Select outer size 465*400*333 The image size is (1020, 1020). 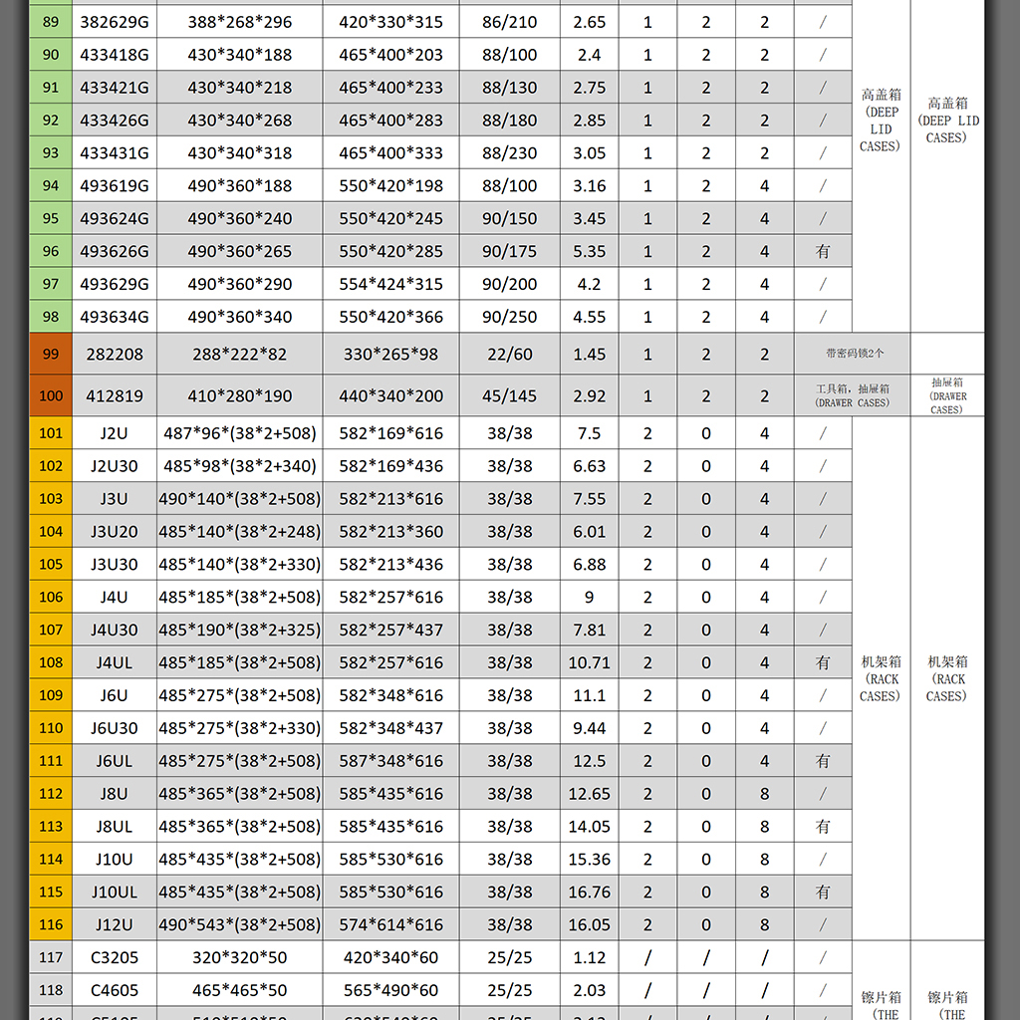(390, 152)
